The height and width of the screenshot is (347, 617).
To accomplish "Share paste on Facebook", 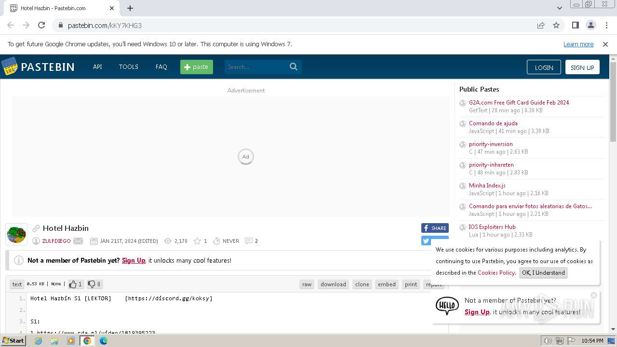I will coord(435,228).
